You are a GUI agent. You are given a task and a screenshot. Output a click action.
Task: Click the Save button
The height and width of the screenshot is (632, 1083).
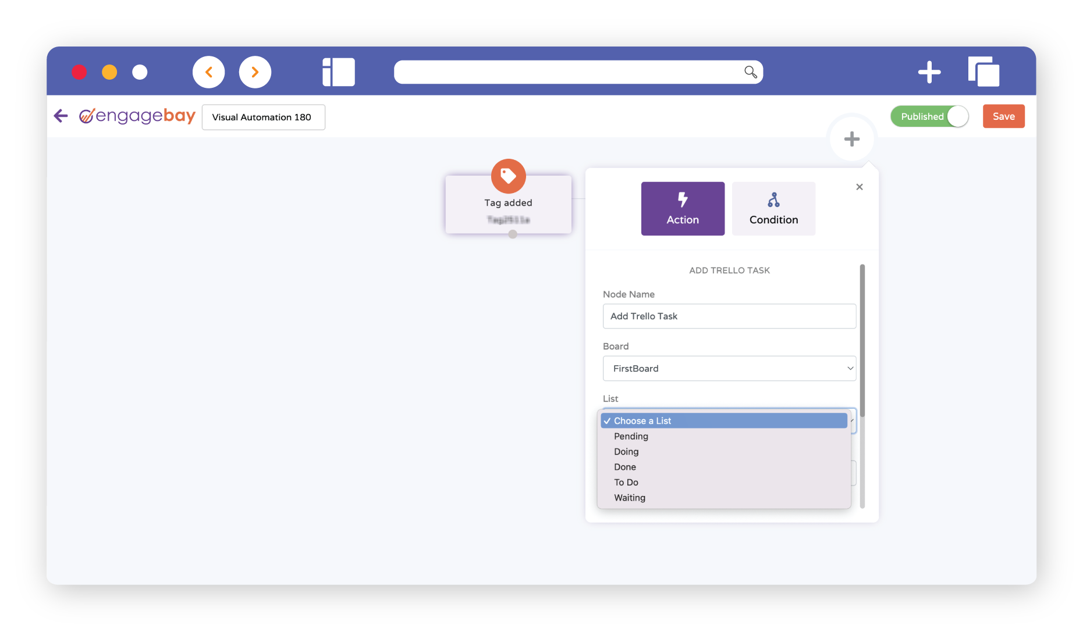pos(1003,116)
